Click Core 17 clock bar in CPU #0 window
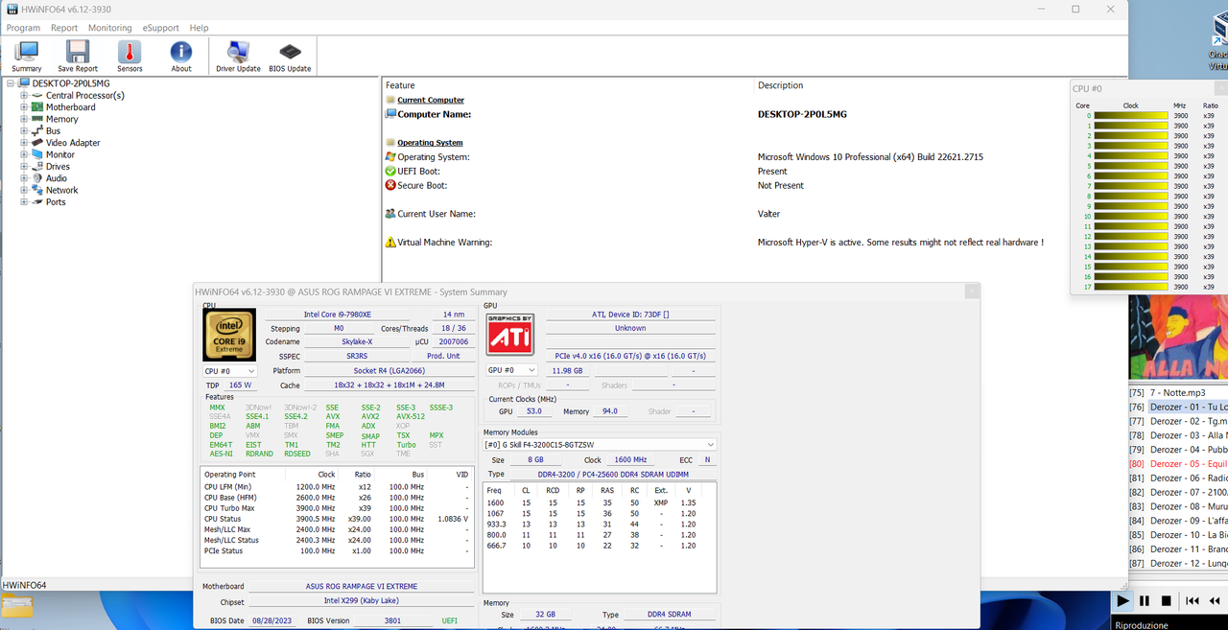Viewport: 1228px width, 630px height. tap(1131, 287)
